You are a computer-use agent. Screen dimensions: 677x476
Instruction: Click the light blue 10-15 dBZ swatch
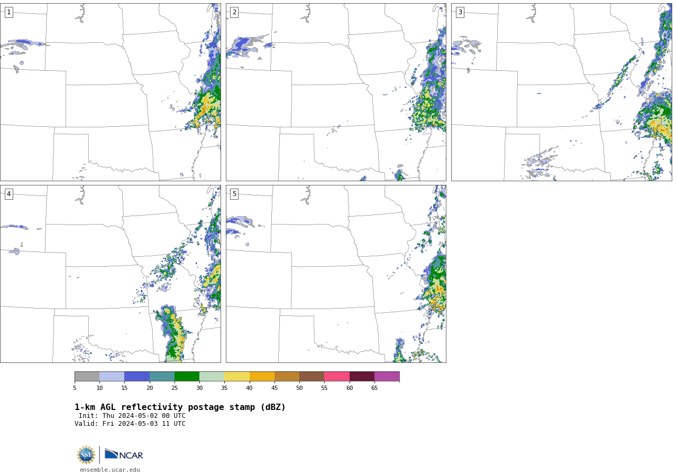pos(112,376)
